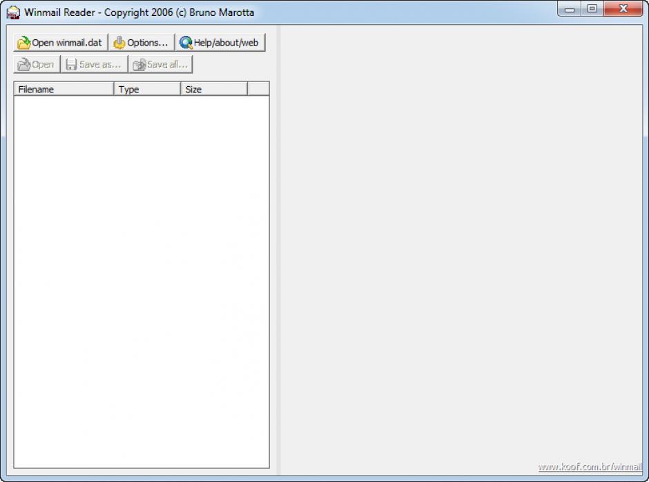Click the Winmail Reader title bar text
Screen dimensions: 649x482
point(139,12)
